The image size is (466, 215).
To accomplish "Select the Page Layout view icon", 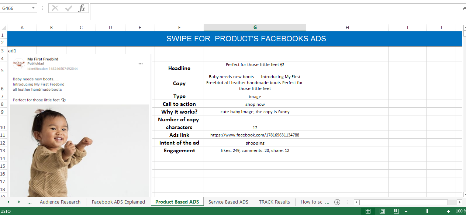I will (x=382, y=211).
